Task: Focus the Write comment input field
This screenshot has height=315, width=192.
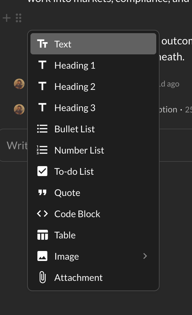Action: (96, 145)
